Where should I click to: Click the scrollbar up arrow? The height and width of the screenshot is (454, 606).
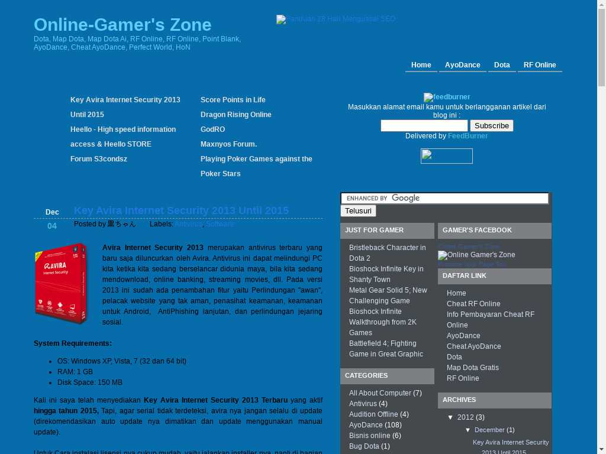602,4
